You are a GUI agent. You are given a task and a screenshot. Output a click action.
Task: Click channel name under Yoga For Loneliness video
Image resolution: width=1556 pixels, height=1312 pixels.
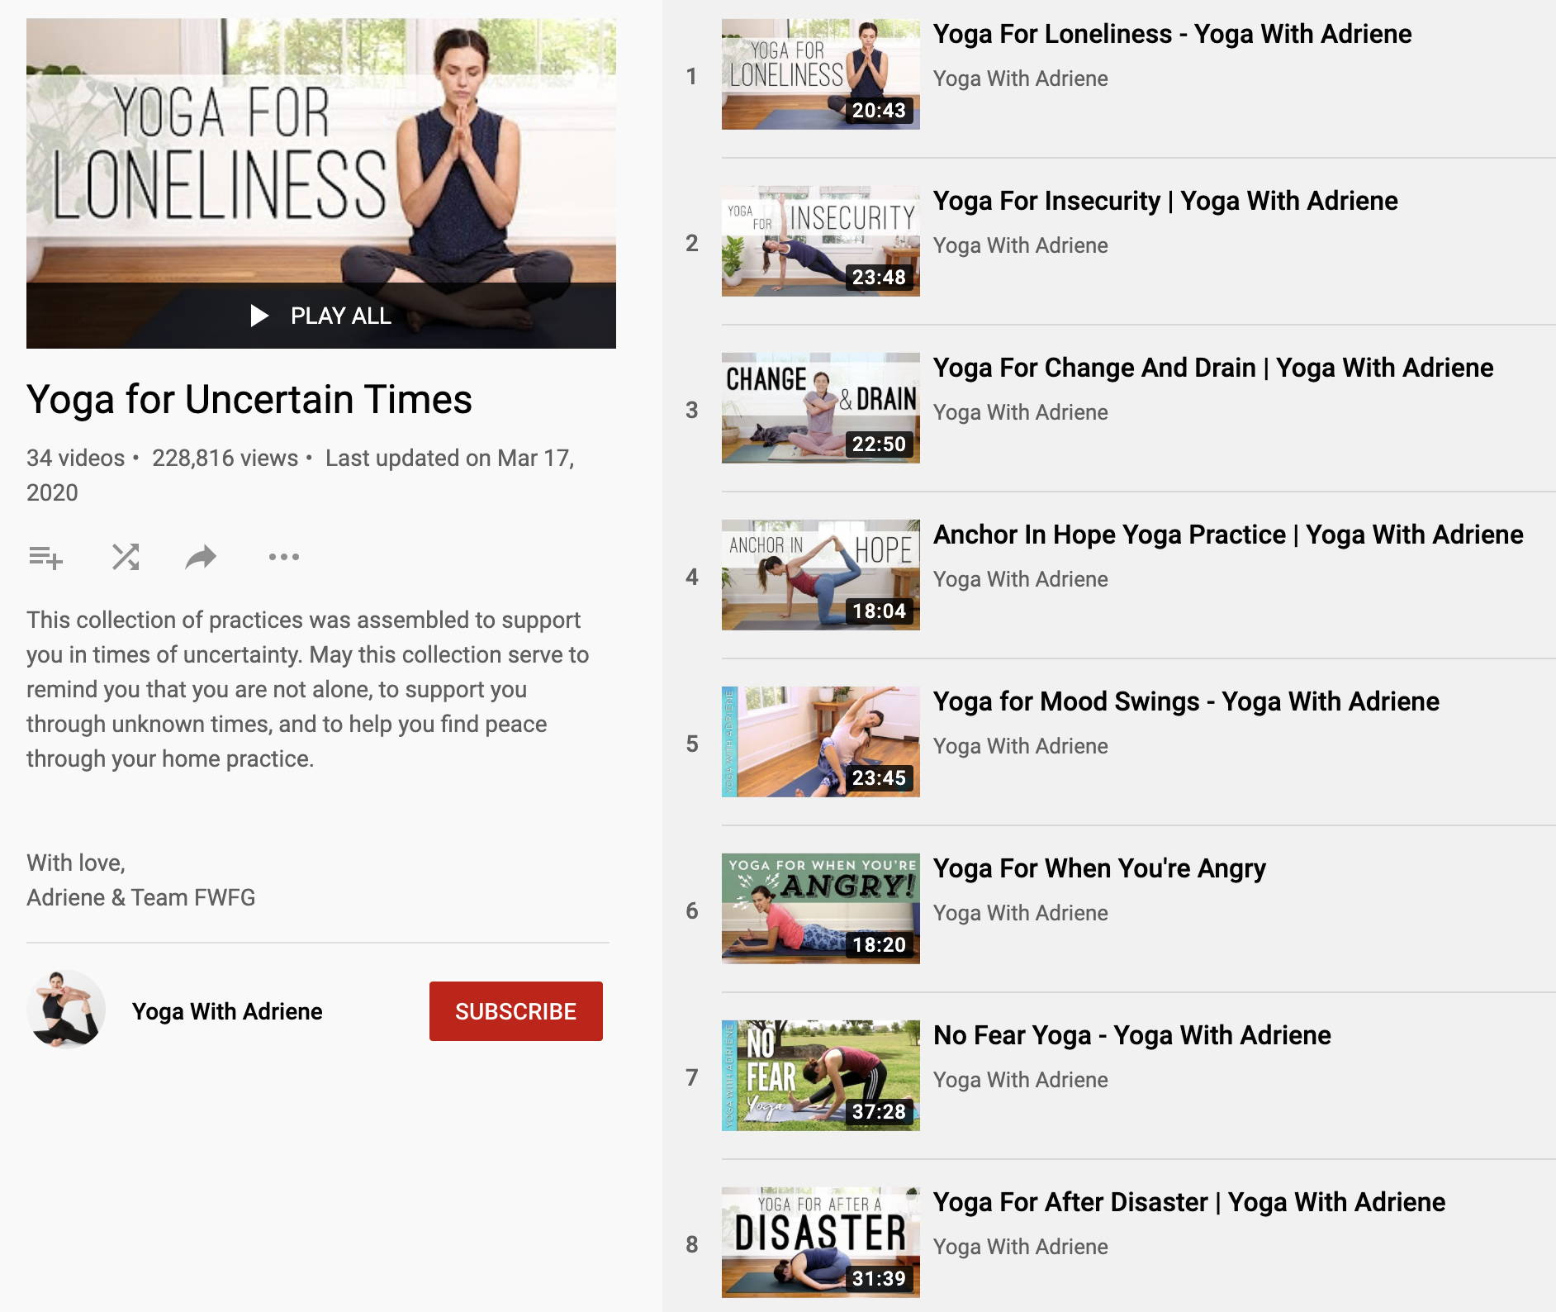[x=1021, y=78]
